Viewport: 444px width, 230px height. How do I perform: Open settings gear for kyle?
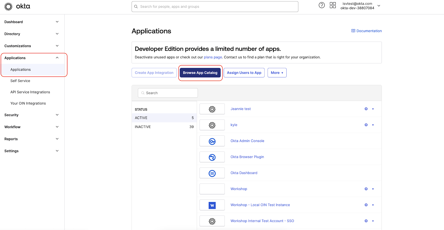click(366, 125)
